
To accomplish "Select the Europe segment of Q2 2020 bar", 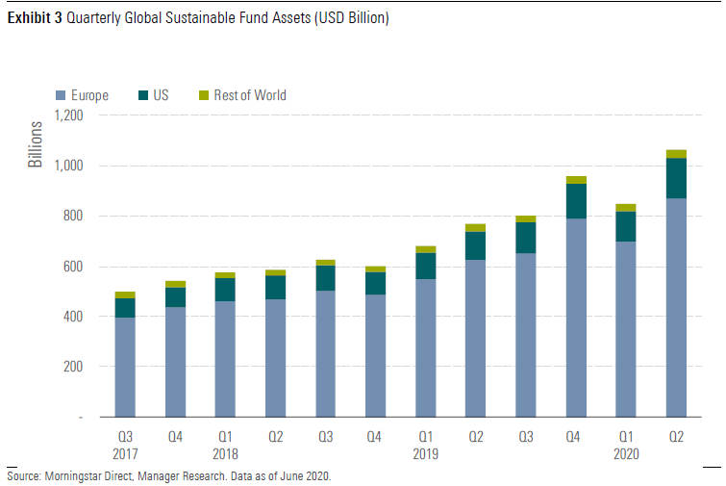I will pos(676,307).
